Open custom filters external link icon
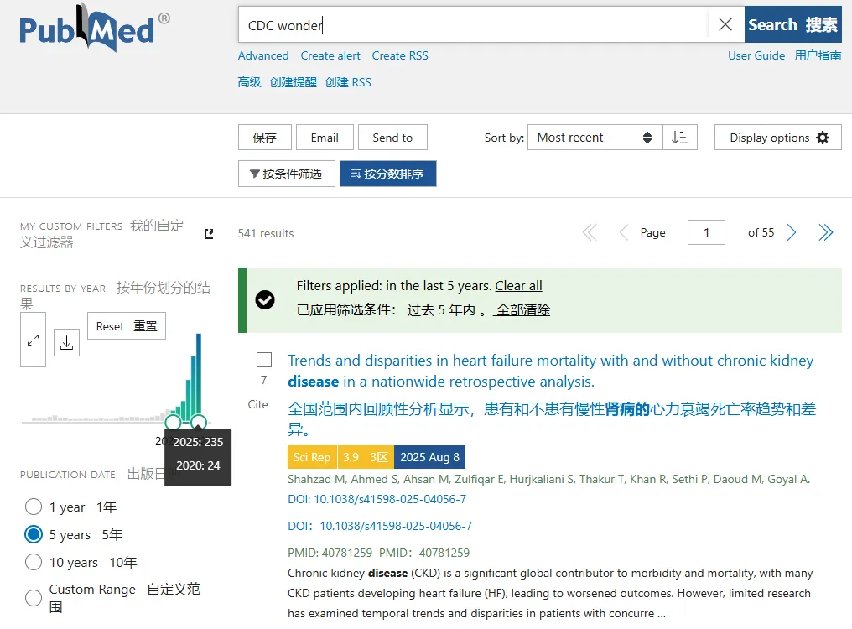The image size is (852, 629). tap(209, 234)
